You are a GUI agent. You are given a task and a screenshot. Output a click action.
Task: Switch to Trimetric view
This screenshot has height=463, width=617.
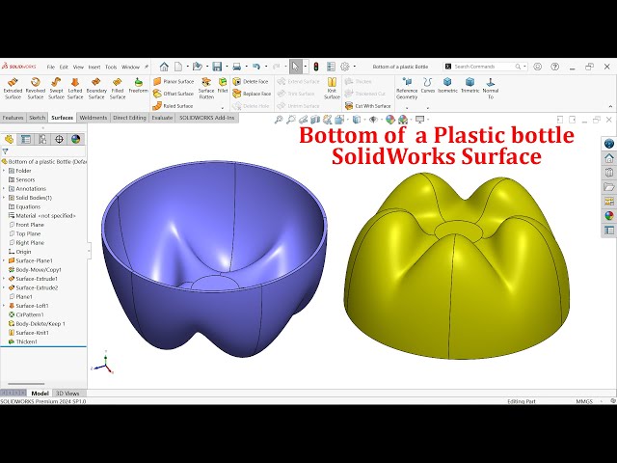tap(469, 86)
